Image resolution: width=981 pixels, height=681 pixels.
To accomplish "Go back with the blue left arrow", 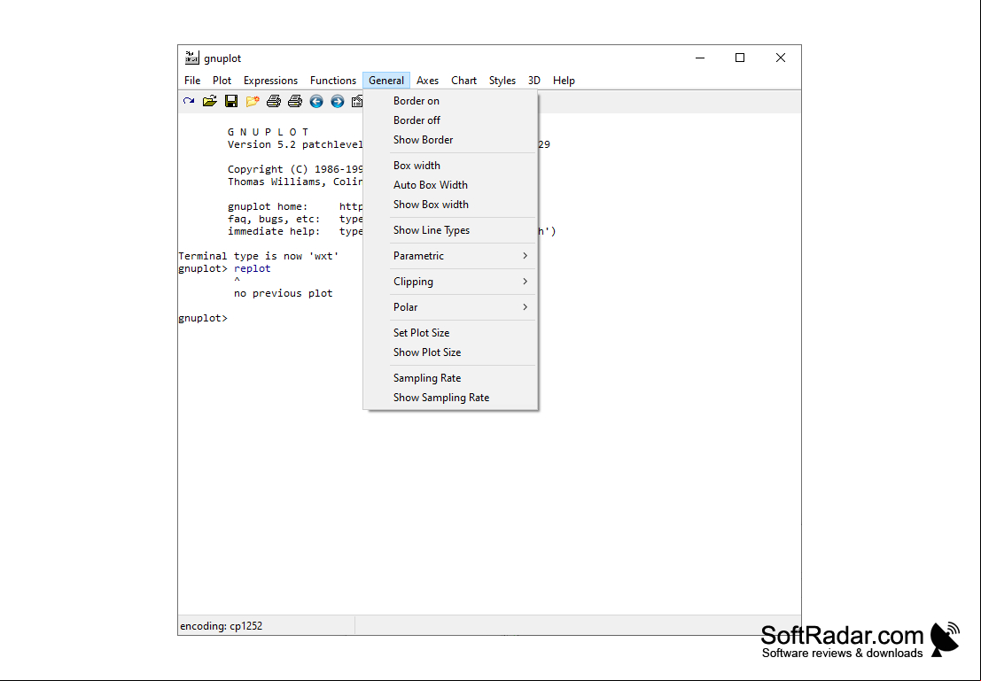I will pyautogui.click(x=316, y=101).
